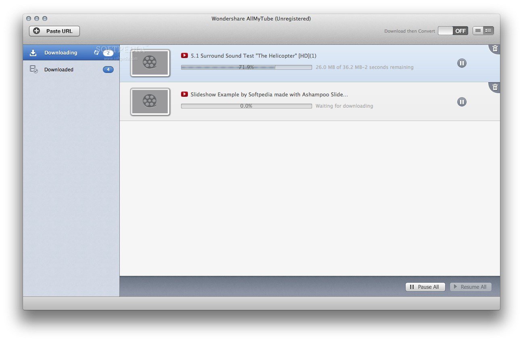Click the 71.9% download progress bar

246,67
